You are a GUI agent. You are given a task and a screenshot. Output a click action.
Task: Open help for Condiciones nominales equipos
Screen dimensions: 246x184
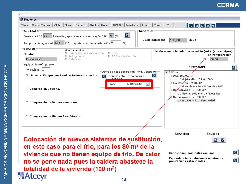235,152
